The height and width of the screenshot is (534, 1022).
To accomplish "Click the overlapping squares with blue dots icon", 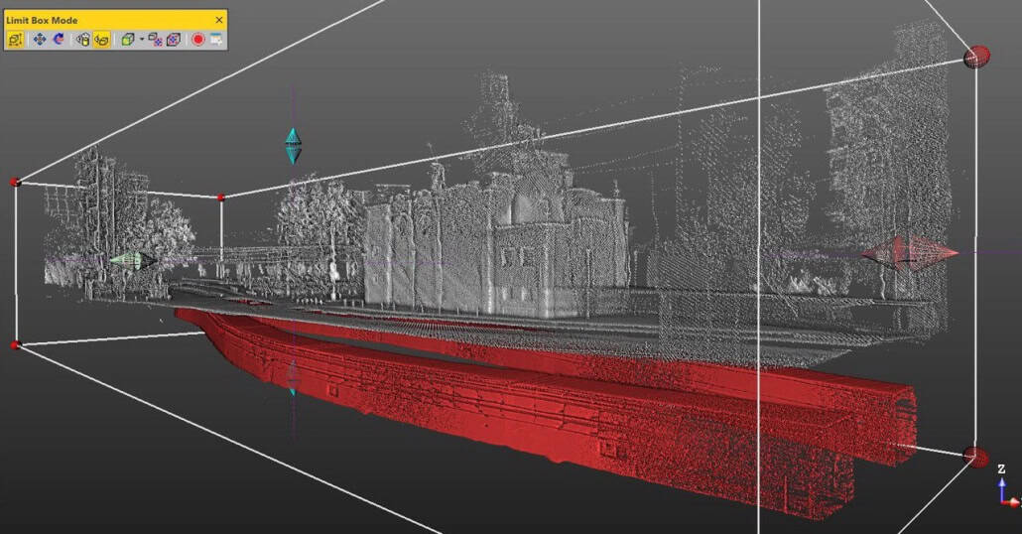I will 156,40.
